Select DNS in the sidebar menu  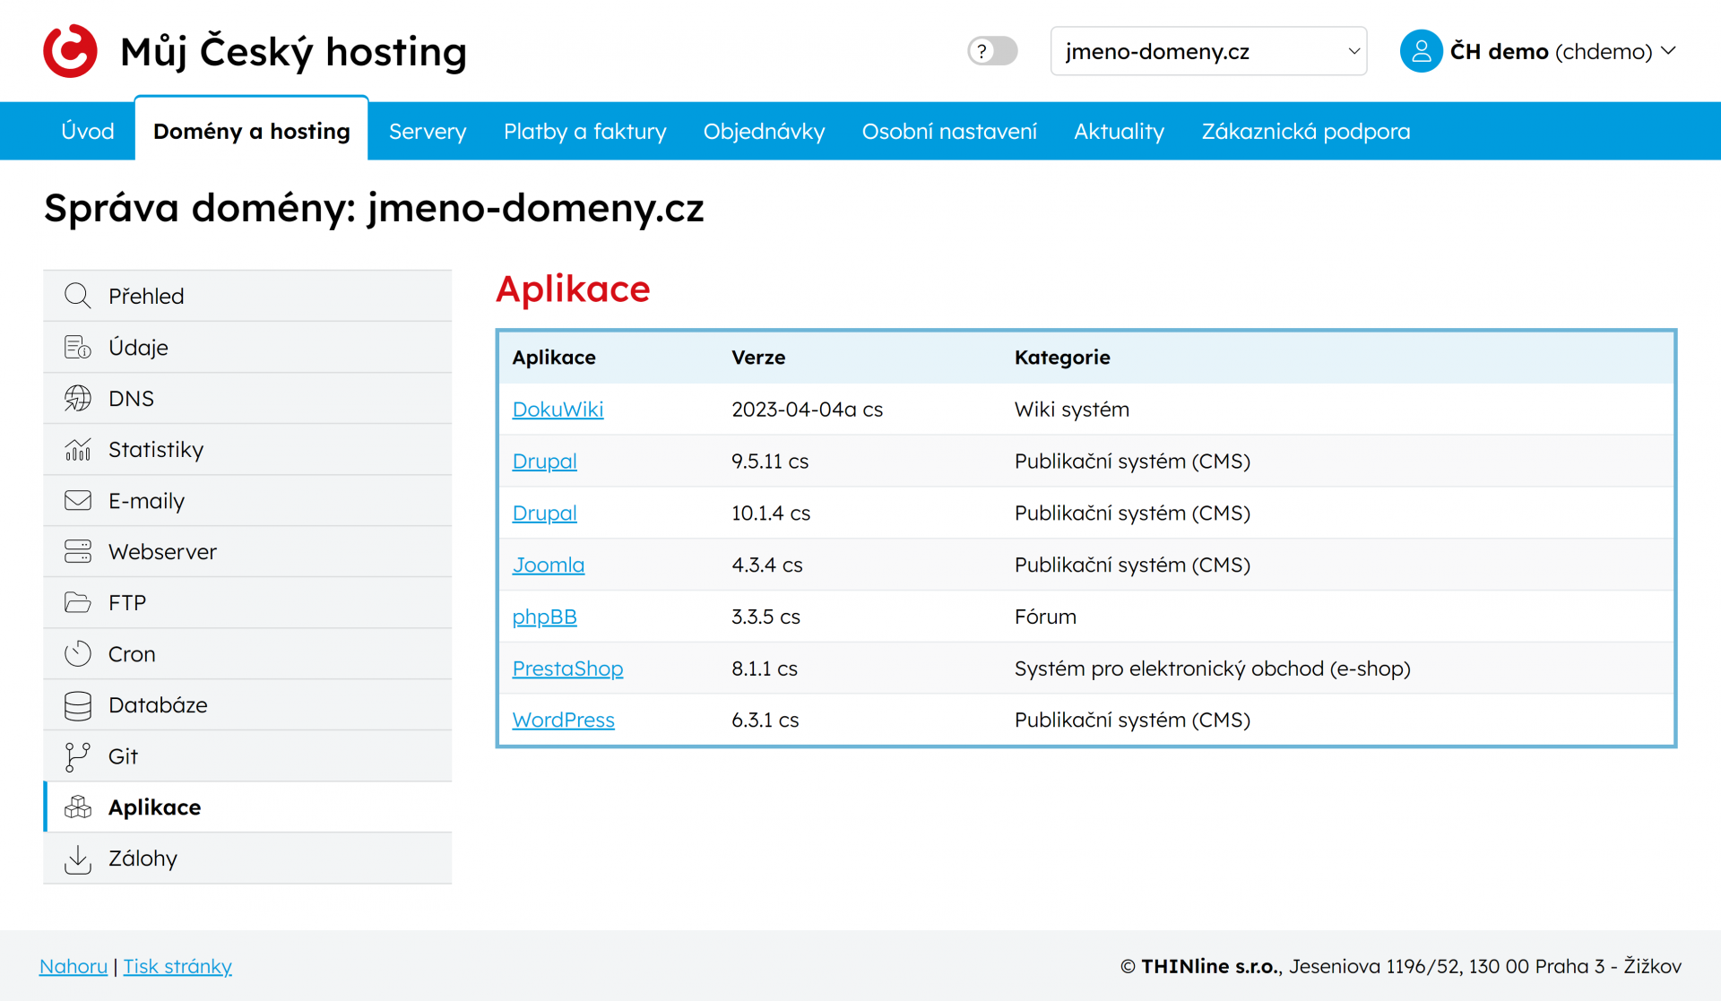[x=247, y=398]
